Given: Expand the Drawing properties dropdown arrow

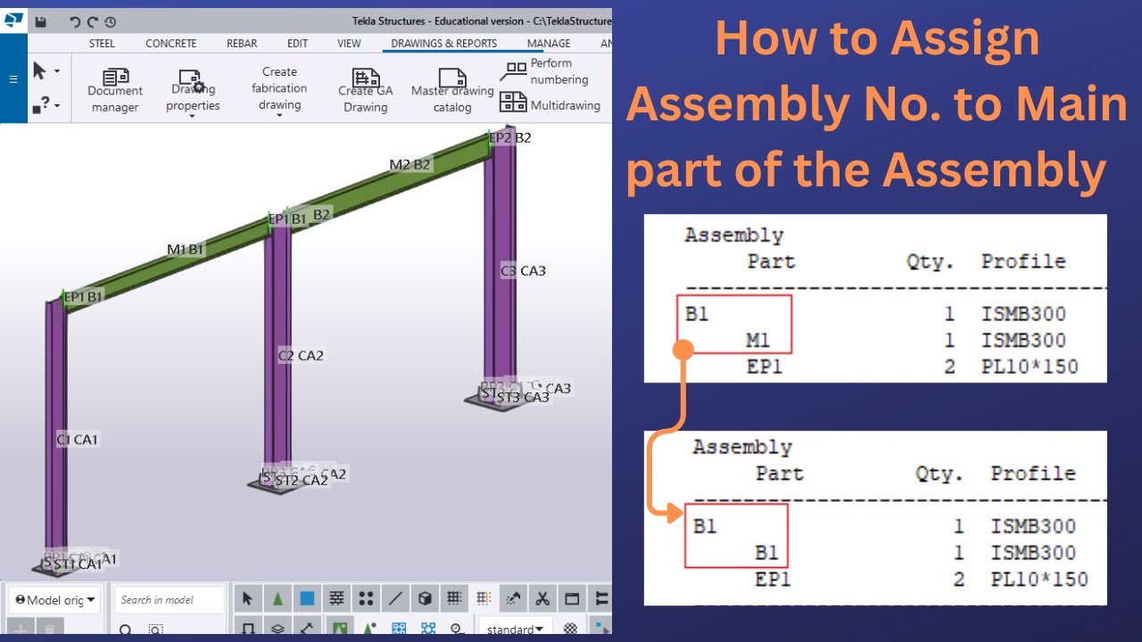Looking at the screenshot, I should tap(192, 116).
